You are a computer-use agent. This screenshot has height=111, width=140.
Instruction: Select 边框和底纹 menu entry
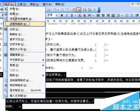tap(24, 24)
